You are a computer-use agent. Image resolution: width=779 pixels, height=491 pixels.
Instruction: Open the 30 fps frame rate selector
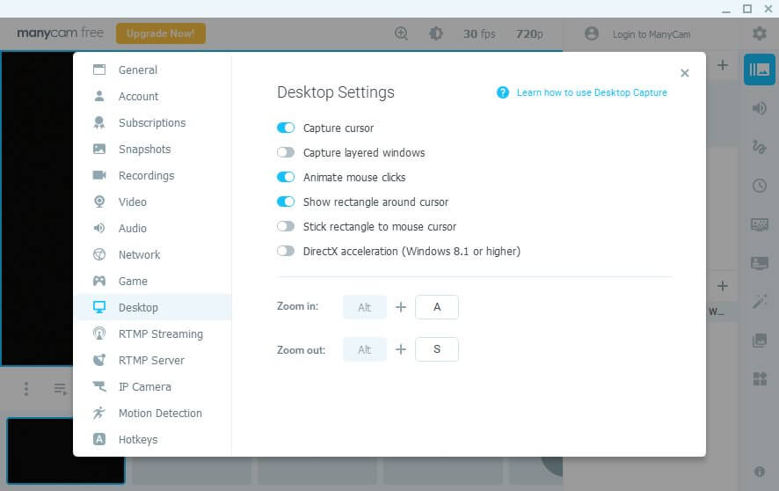(479, 33)
